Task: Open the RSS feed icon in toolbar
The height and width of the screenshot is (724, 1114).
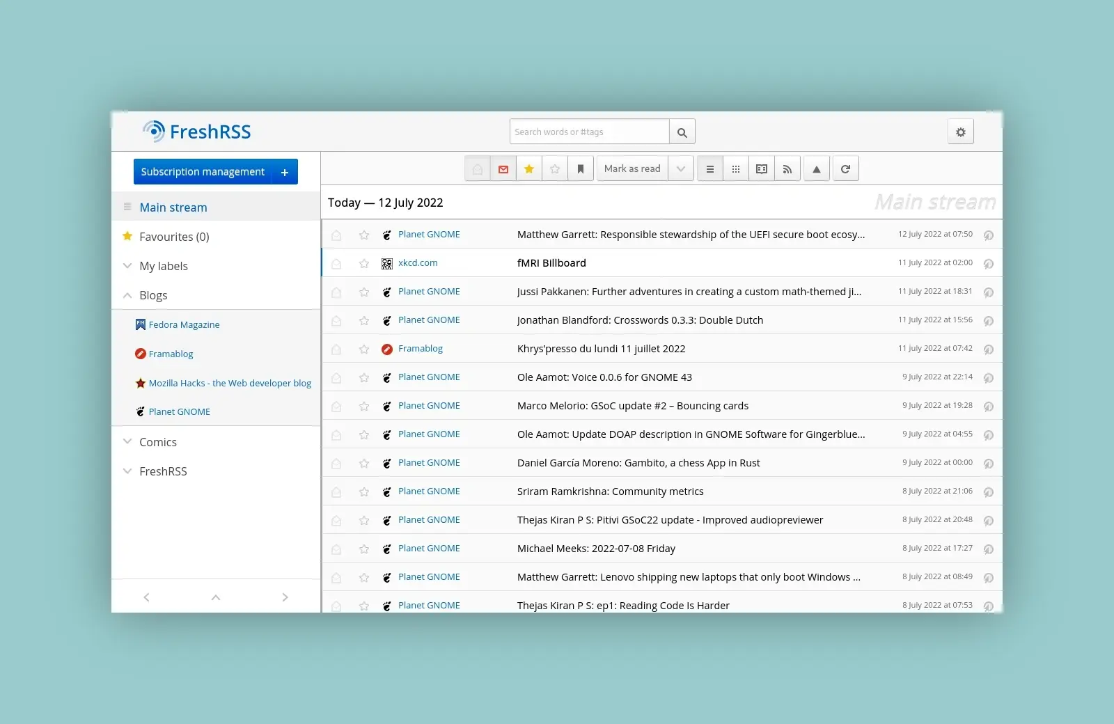Action: [787, 169]
